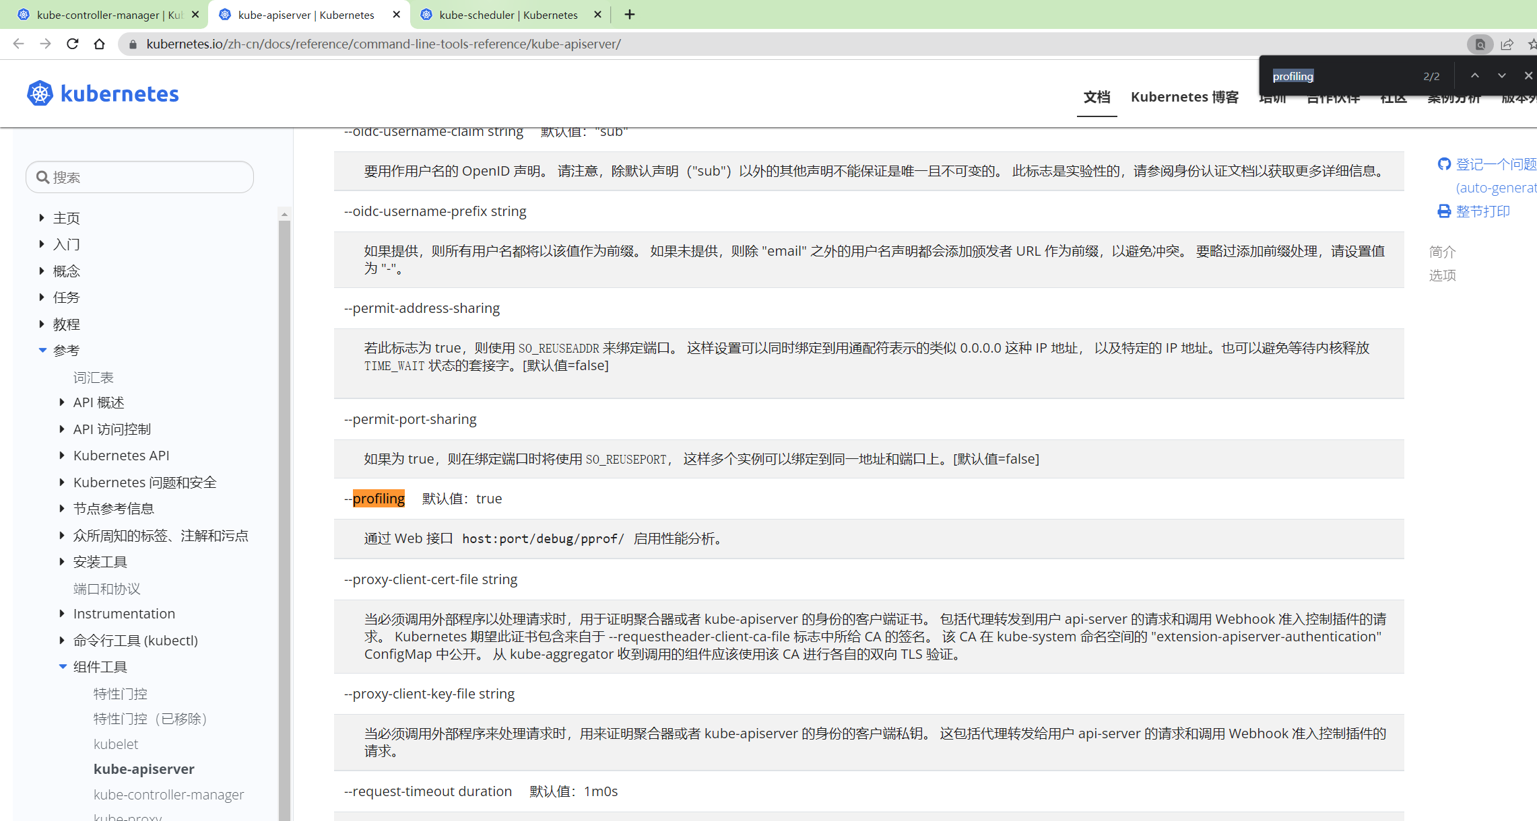Click the printer icon for 整节打印
The image size is (1537, 821).
point(1444,211)
